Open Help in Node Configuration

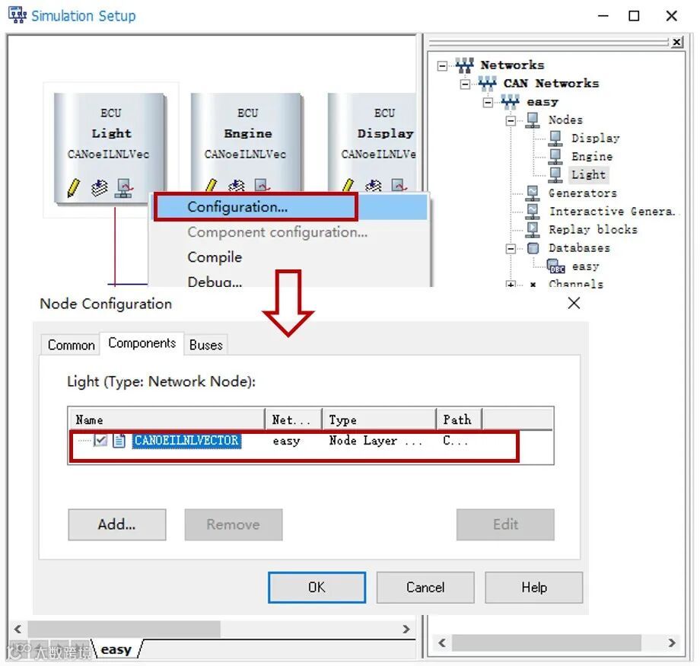click(534, 588)
